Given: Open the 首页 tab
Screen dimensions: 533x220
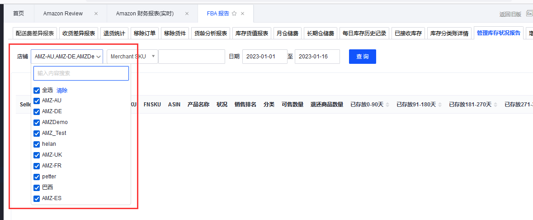Looking at the screenshot, I should (x=19, y=14).
